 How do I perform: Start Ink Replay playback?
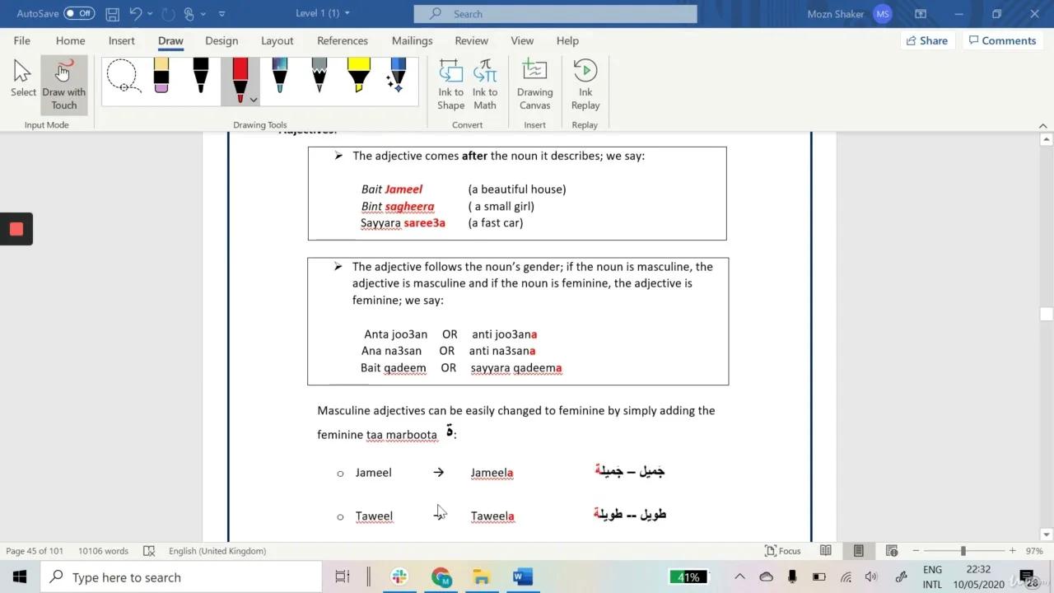[x=585, y=82]
